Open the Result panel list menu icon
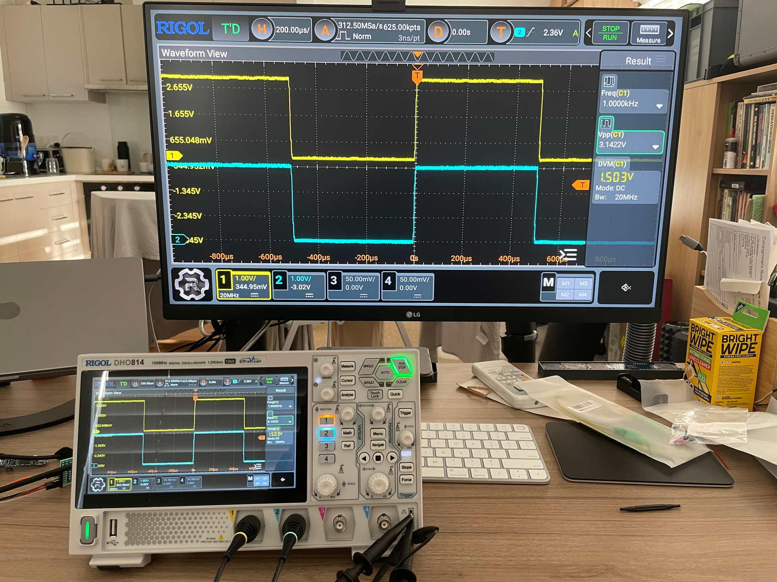Screen dimensions: 777x582 (660, 59)
